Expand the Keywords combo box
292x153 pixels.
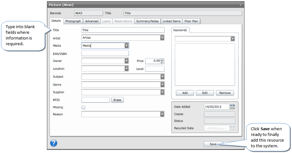(232, 39)
